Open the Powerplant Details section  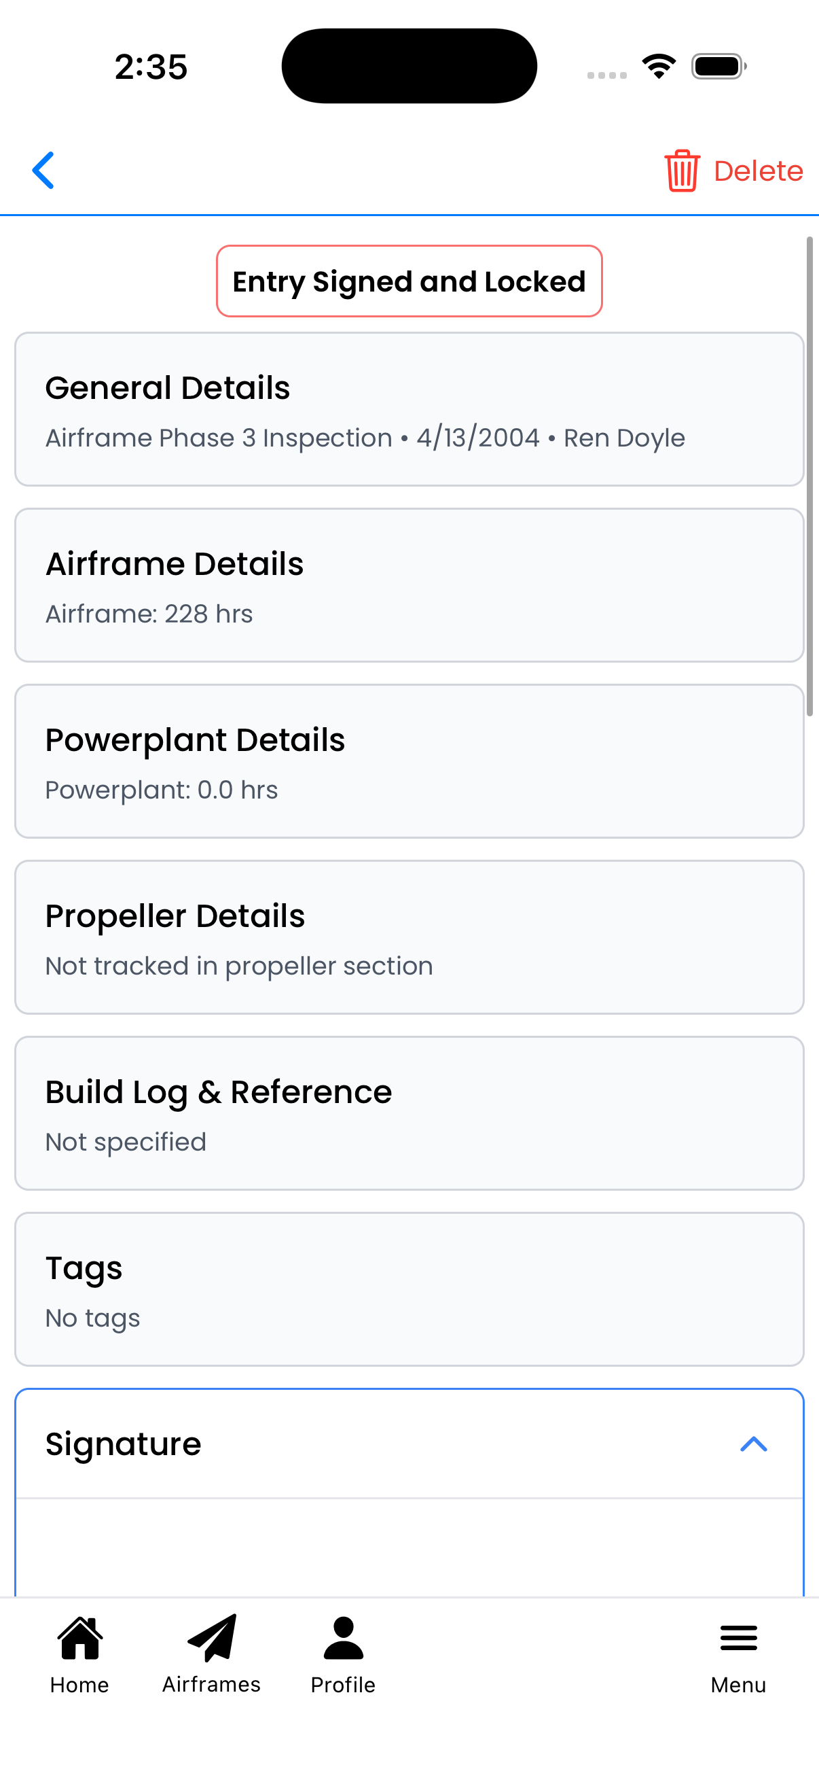409,761
